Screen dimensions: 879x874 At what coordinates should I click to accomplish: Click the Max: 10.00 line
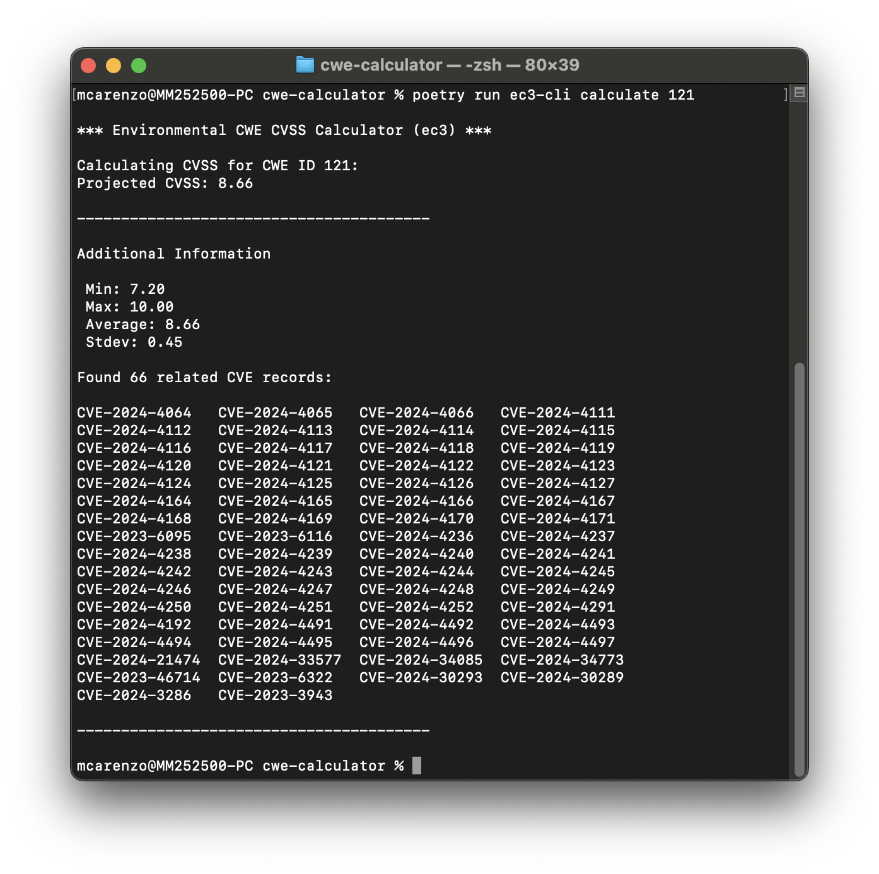[x=129, y=306]
